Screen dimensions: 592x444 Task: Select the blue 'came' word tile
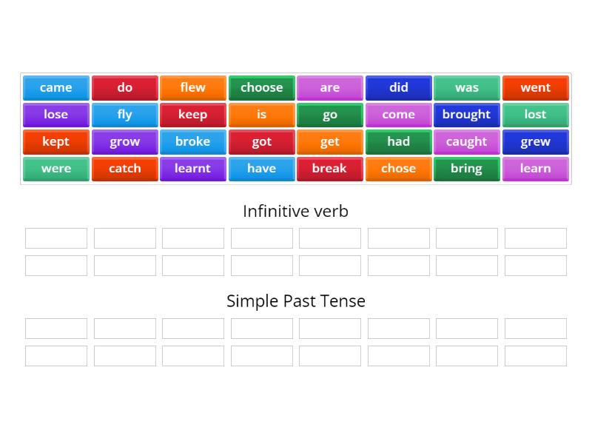pyautogui.click(x=56, y=88)
